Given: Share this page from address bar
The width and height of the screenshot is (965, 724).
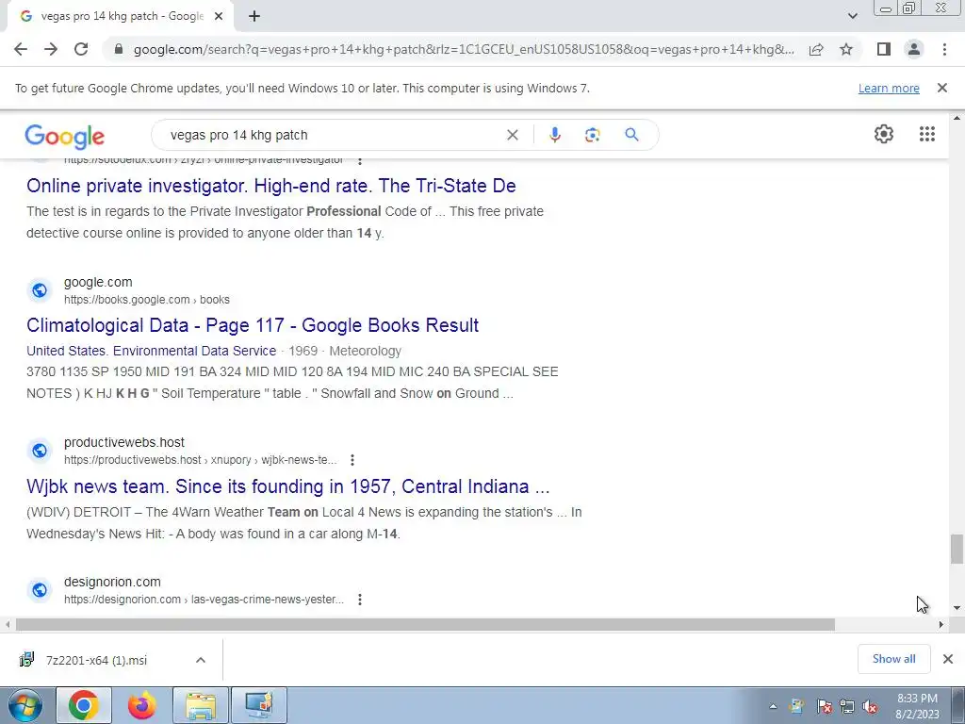Looking at the screenshot, I should 816,49.
